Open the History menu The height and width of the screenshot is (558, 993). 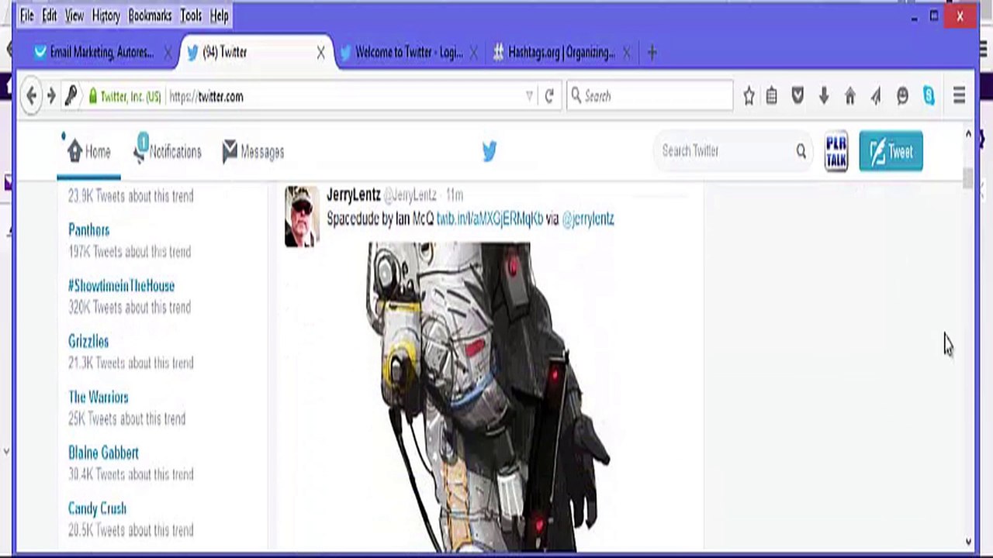pos(106,15)
